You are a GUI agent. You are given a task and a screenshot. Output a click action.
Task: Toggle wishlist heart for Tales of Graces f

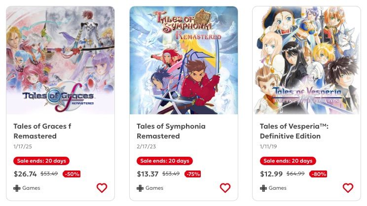coord(102,188)
